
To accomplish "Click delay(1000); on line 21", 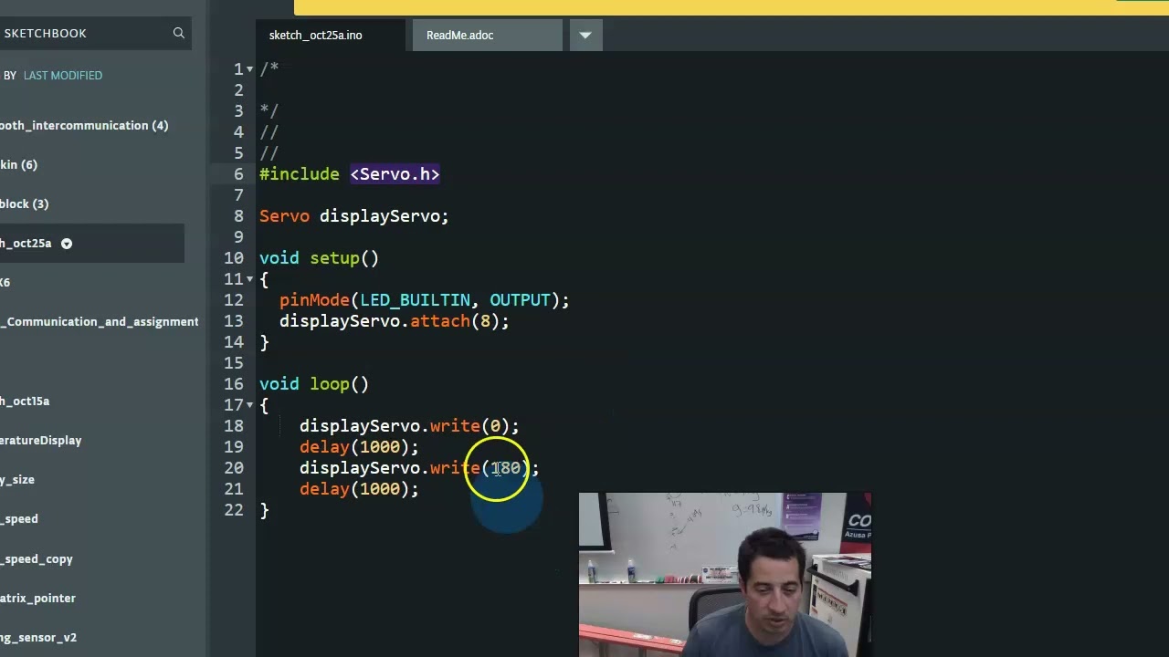I will [359, 489].
